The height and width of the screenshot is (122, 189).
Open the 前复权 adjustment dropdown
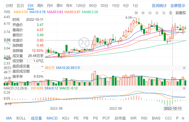pyautogui.click(x=181, y=12)
